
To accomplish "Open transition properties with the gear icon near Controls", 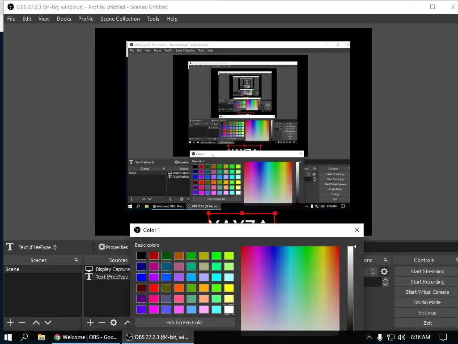I will pyautogui.click(x=384, y=271).
